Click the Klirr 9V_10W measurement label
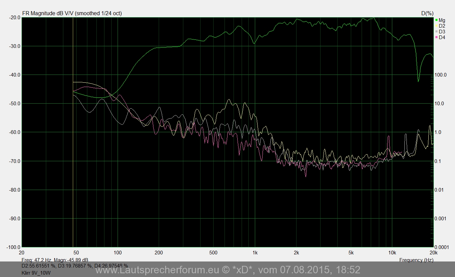 click(x=36, y=273)
